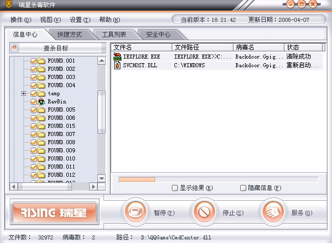The image size is (332, 243).
Task: Uncheck the FOUND.001 checkbox
Action: pos(34,61)
